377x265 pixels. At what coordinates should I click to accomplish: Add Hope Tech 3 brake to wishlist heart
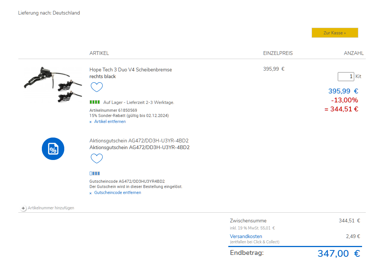pos(96,87)
